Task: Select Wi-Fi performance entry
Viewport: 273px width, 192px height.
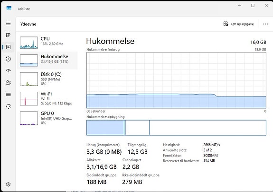Action: point(47,98)
